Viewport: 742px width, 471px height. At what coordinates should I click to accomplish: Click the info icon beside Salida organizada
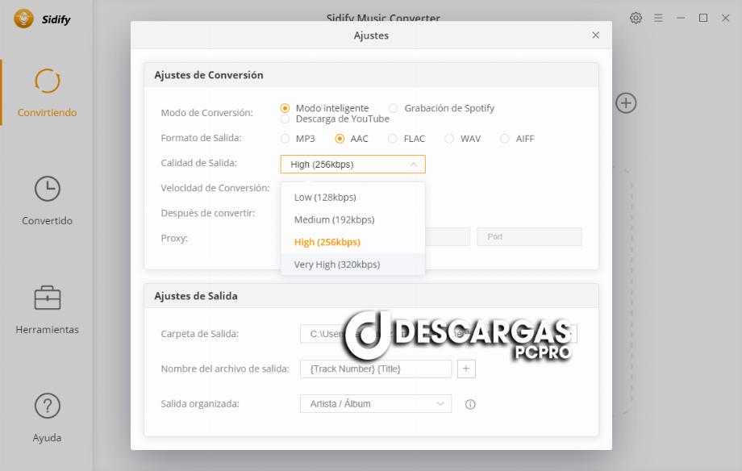470,404
